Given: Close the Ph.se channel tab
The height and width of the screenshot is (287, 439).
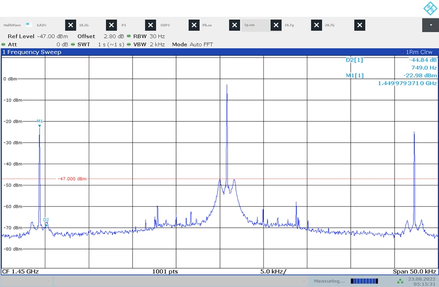Looking at the screenshot, I should (x=235, y=25).
